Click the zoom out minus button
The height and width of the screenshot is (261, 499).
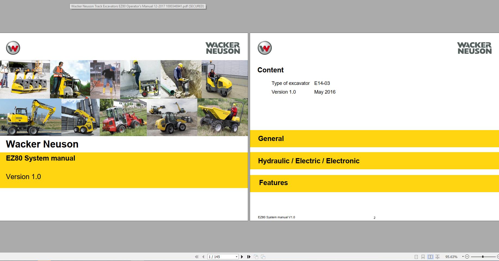[x=467, y=257]
